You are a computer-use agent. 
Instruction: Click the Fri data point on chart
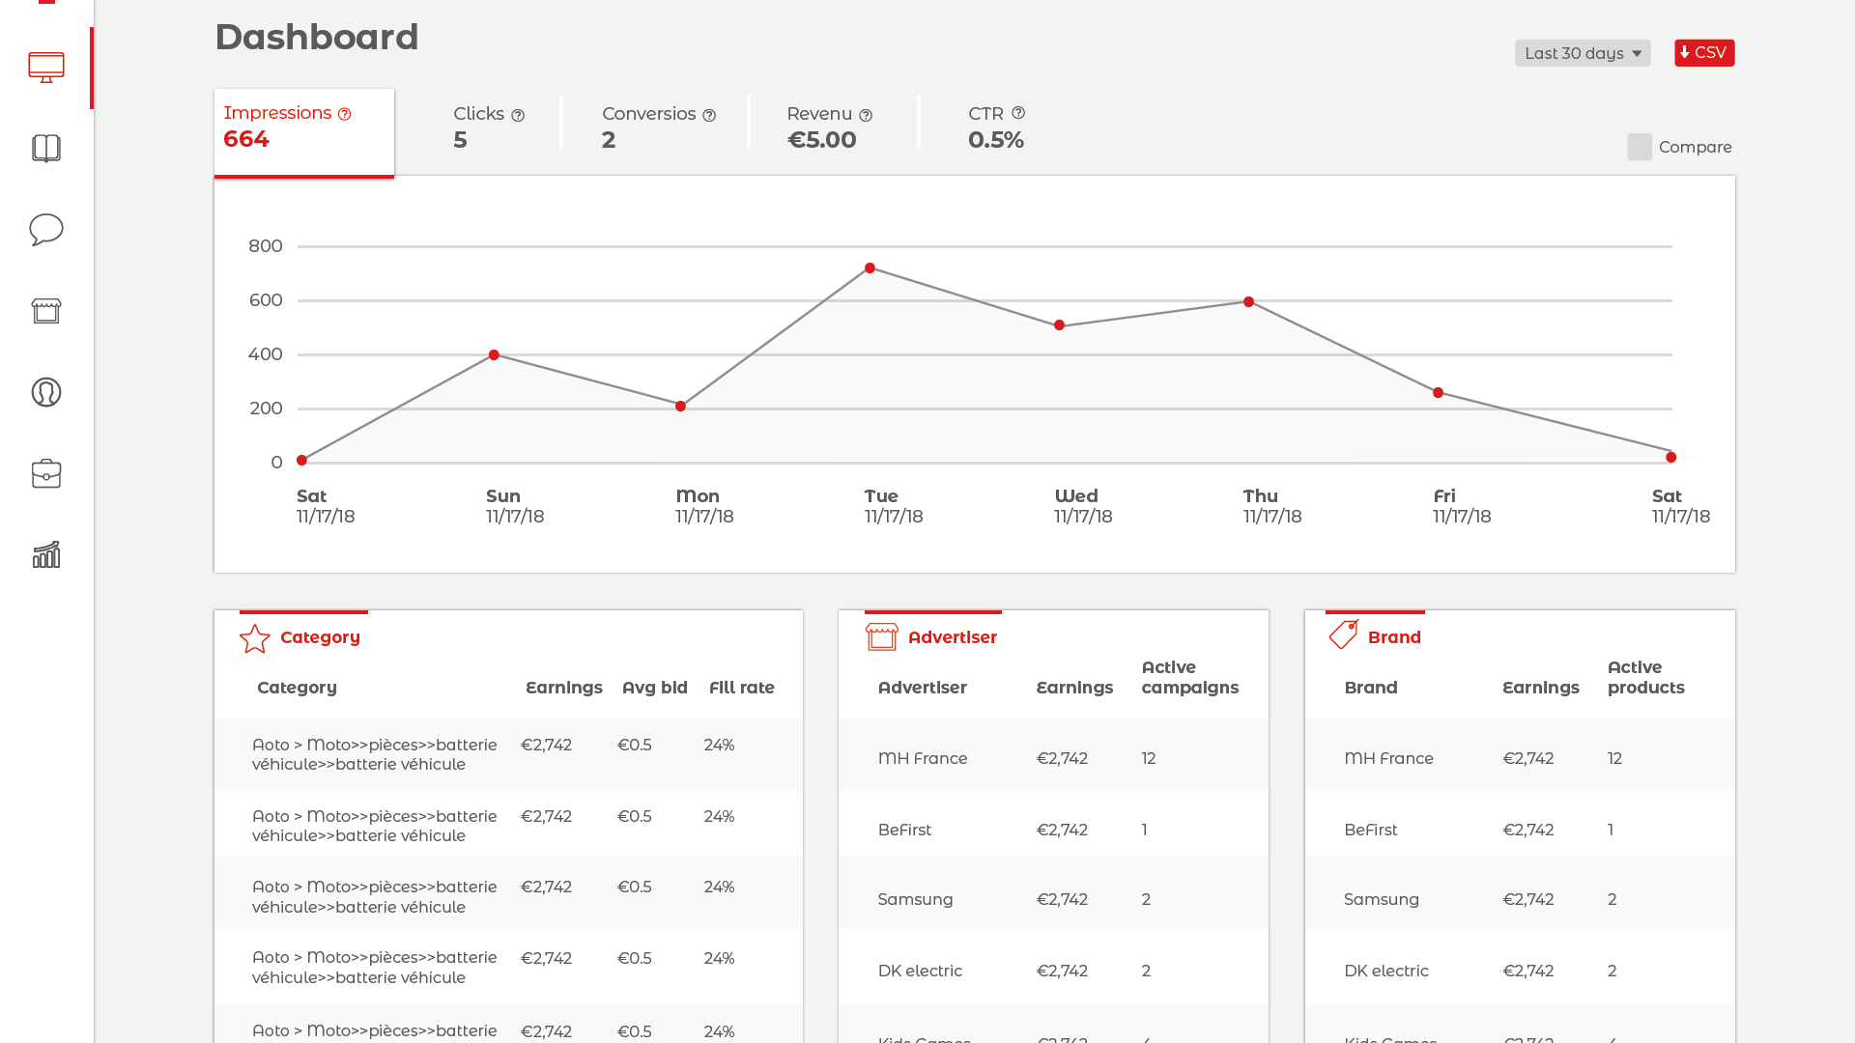[1439, 393]
